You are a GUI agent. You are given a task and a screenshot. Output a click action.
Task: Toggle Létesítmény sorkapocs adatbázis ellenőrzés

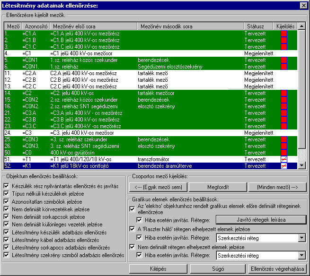click(7, 247)
